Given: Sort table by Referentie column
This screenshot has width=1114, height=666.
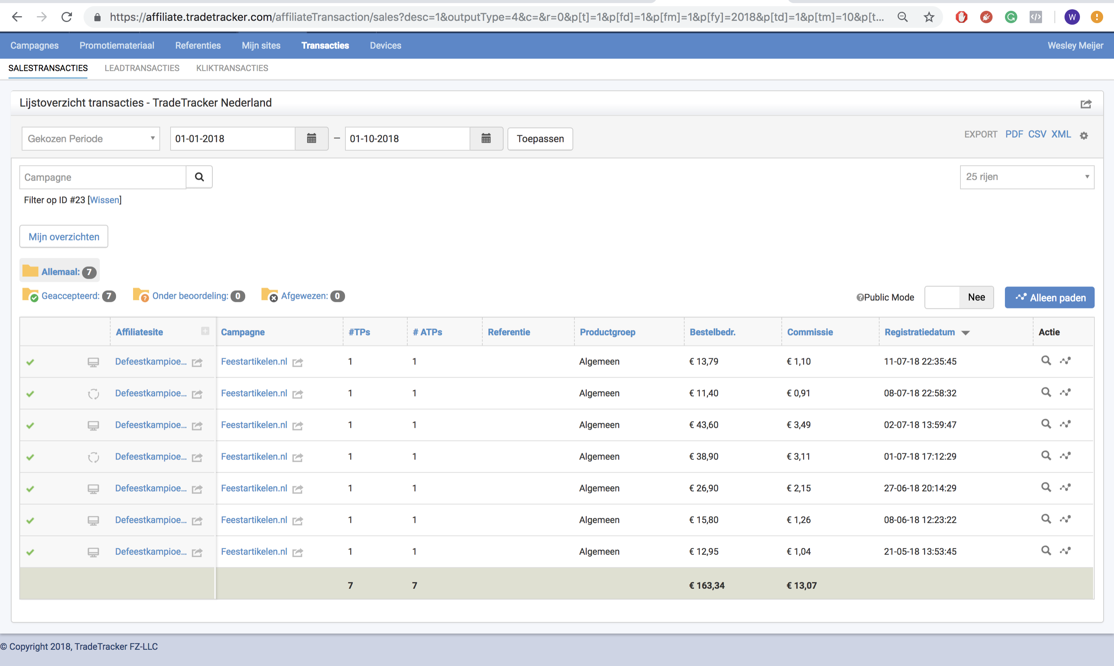Looking at the screenshot, I should pos(509,332).
